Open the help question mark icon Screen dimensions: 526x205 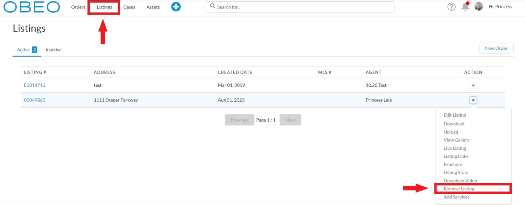click(x=451, y=7)
